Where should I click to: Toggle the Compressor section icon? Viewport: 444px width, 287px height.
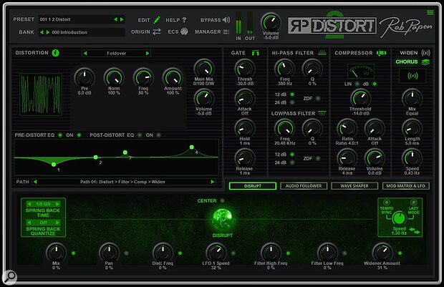[381, 53]
